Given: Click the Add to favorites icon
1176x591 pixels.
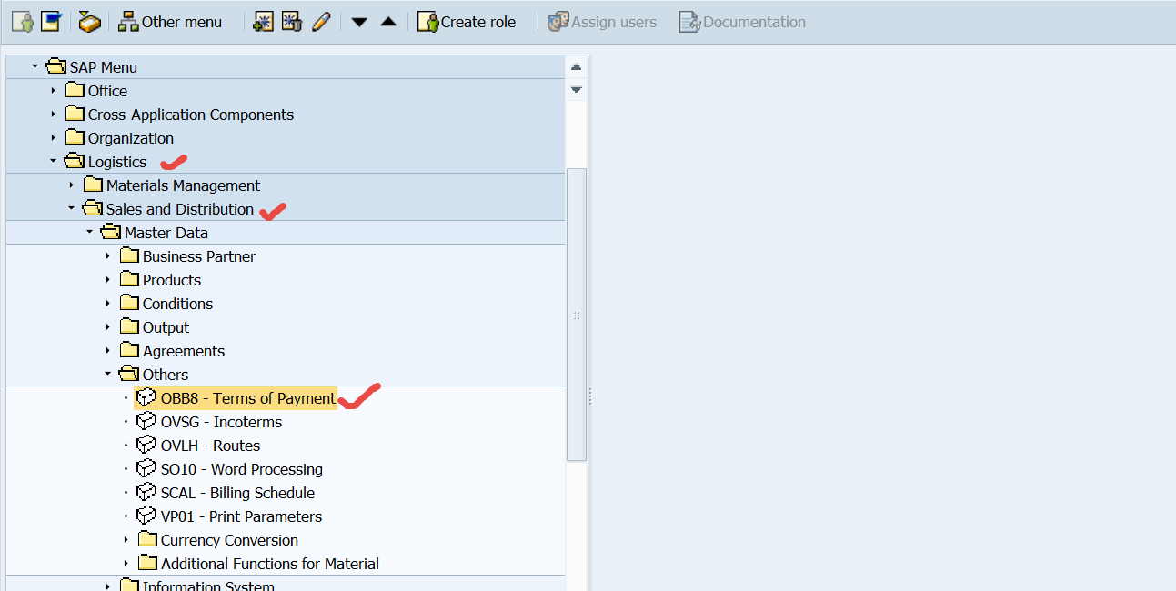Looking at the screenshot, I should [x=263, y=21].
